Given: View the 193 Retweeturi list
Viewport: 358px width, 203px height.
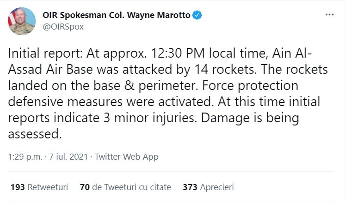Looking at the screenshot, I should [39, 187].
